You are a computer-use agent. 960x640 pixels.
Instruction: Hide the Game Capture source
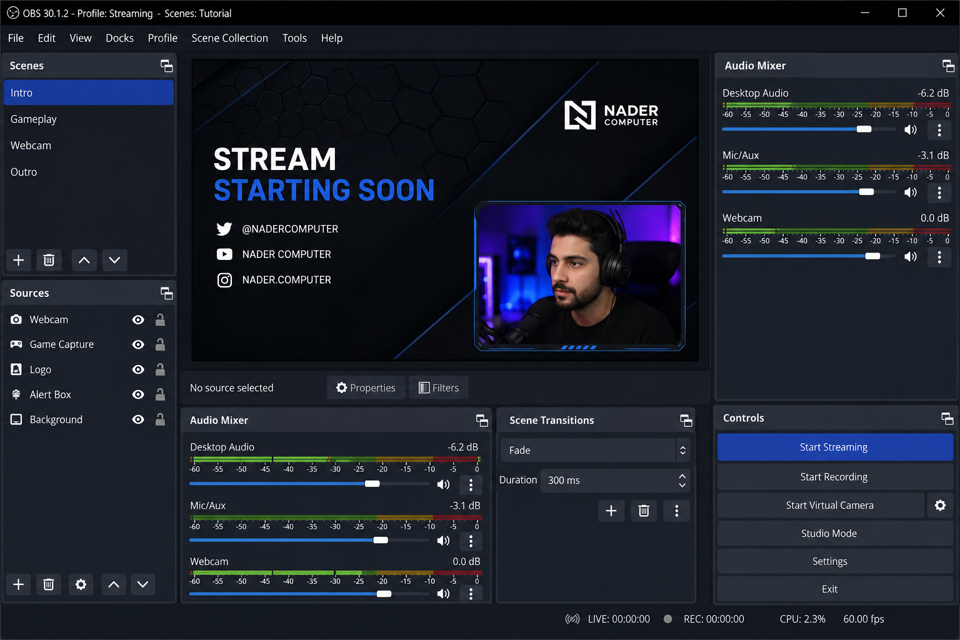[138, 345]
